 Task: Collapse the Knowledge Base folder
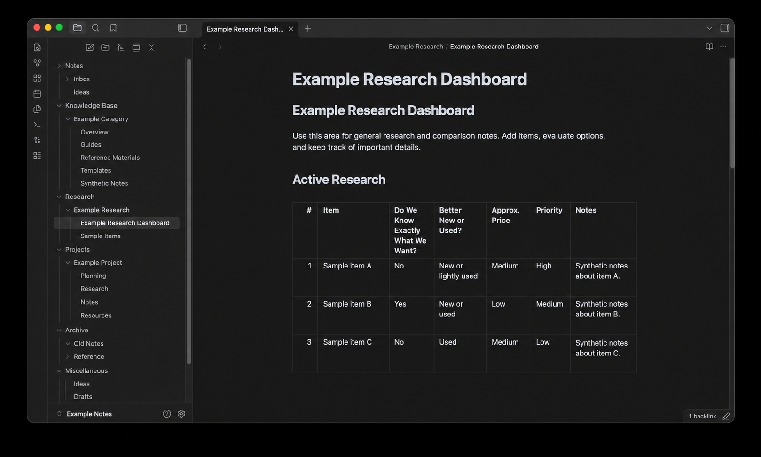(59, 106)
